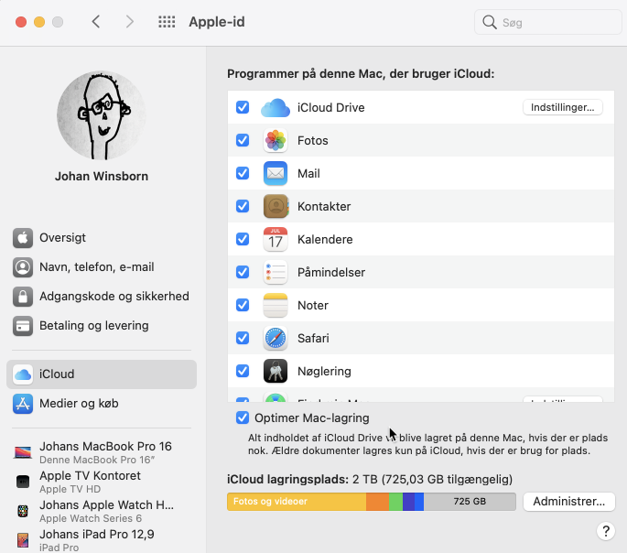Click the MacBook Pro 16 device icon
Screen dimensions: 627x553
tap(23, 452)
